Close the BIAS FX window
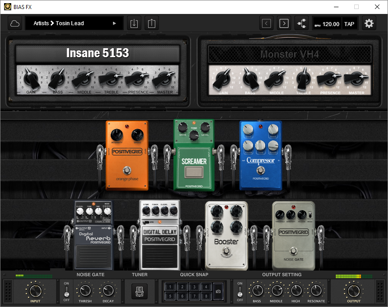The width and height of the screenshot is (388, 307). pos(377,7)
